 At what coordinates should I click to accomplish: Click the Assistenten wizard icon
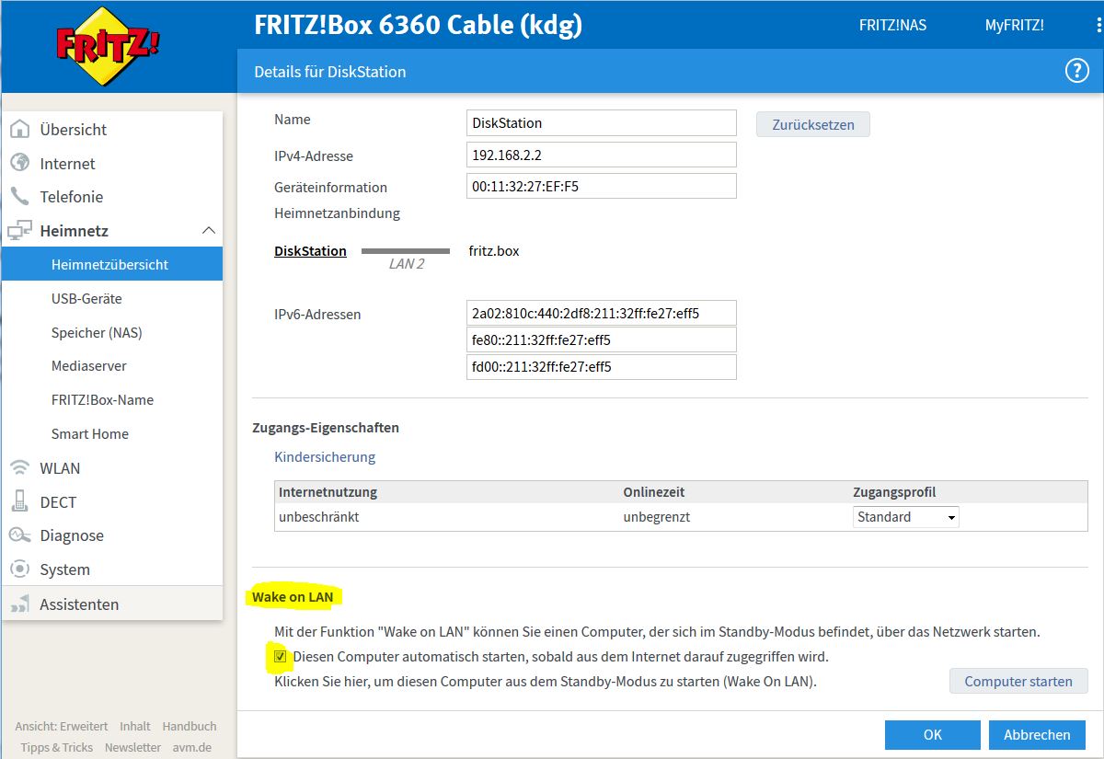pos(19,604)
